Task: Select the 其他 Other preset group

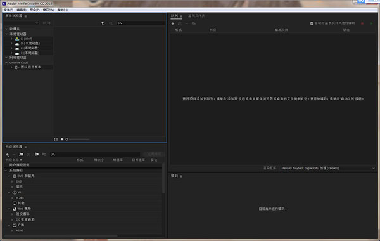Action: pyautogui.click(x=18, y=203)
